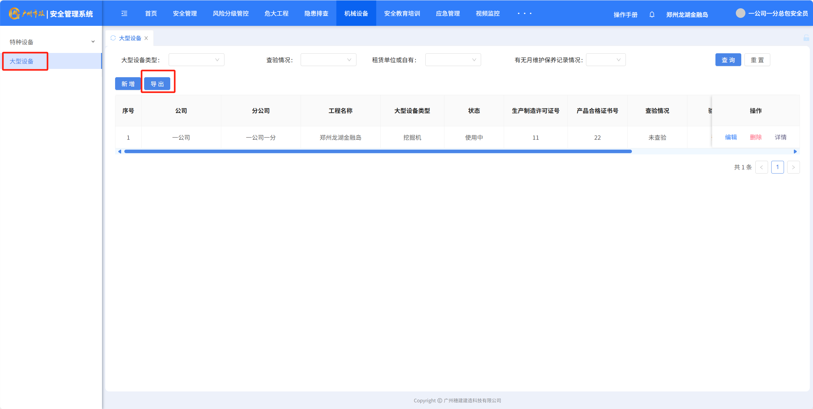
Task: Collapse the sidebar with the menu fold icon
Action: (x=124, y=13)
